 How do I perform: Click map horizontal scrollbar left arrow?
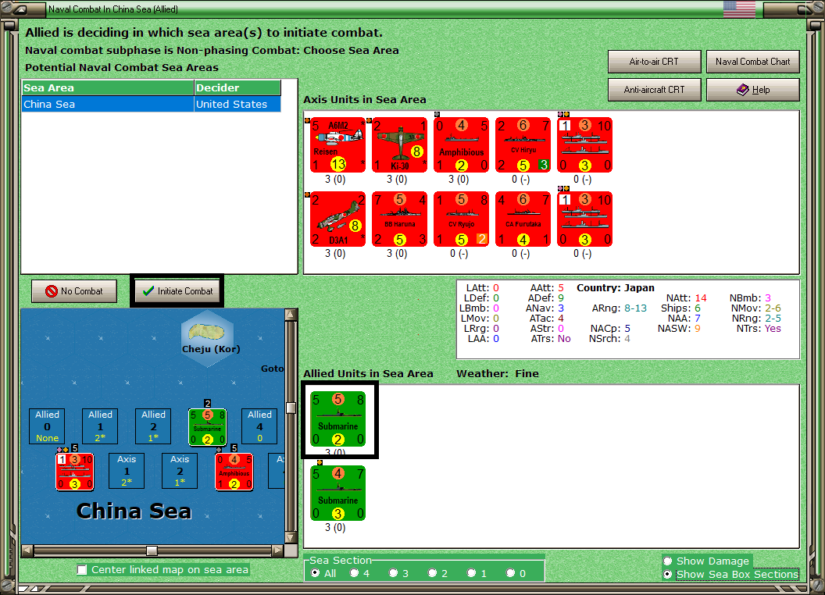[27, 550]
